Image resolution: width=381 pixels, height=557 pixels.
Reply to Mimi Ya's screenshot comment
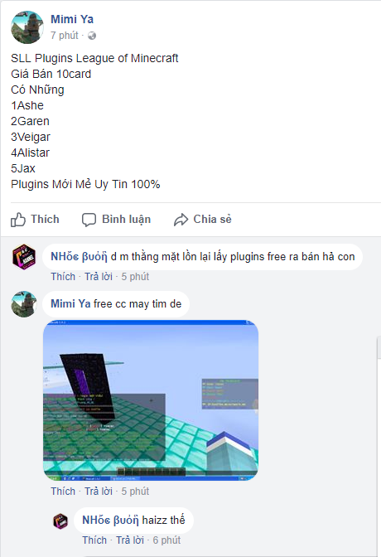(99, 491)
